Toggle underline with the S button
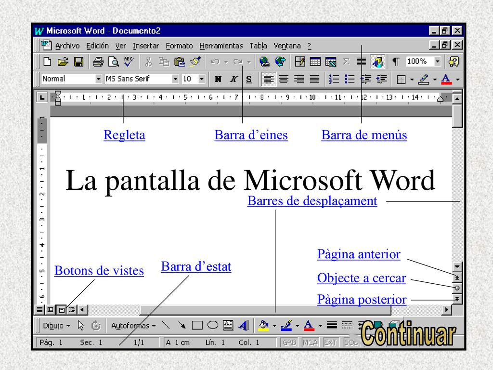 pos(249,79)
